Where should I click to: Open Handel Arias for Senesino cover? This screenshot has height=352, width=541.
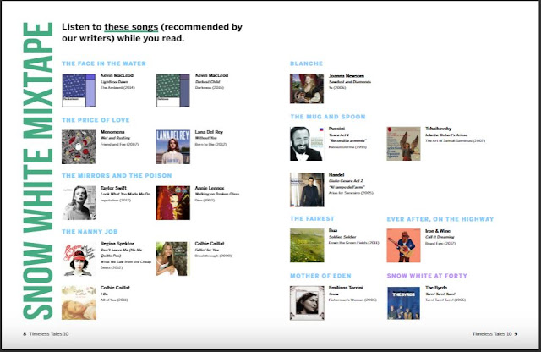pos(306,190)
